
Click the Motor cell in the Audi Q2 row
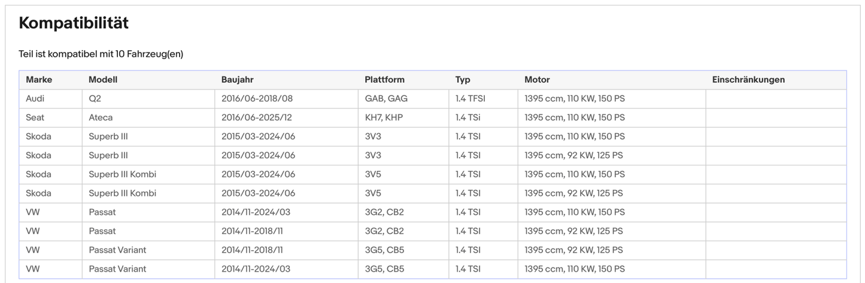[574, 99]
